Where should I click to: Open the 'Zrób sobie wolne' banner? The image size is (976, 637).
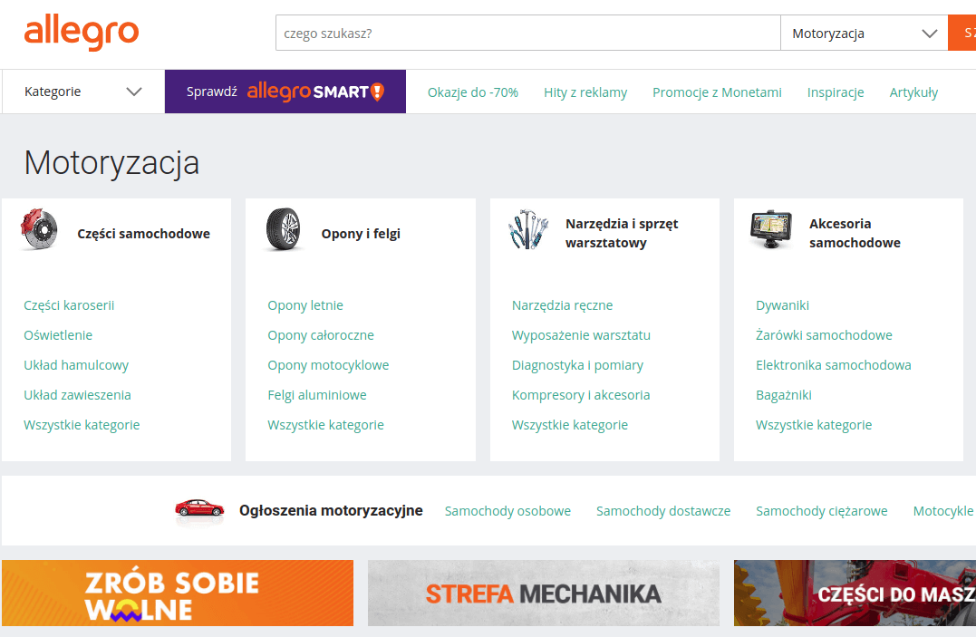click(178, 593)
